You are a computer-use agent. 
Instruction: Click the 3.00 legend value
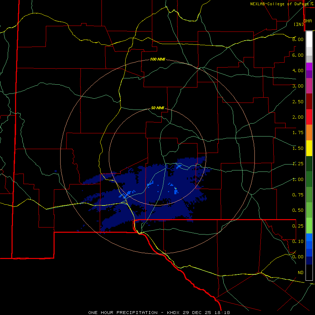[x=298, y=86]
